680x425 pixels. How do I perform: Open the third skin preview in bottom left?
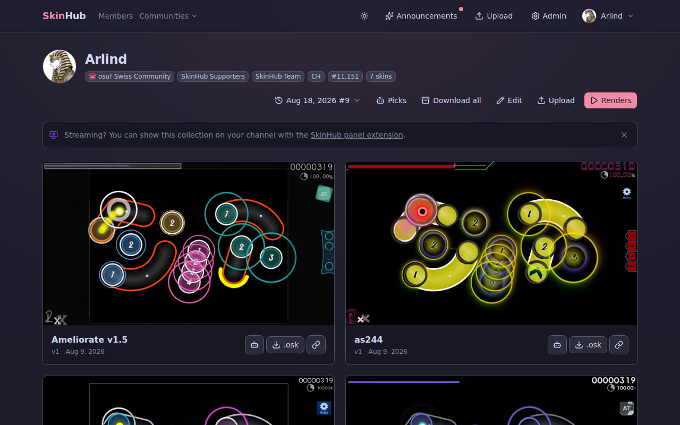click(x=189, y=401)
